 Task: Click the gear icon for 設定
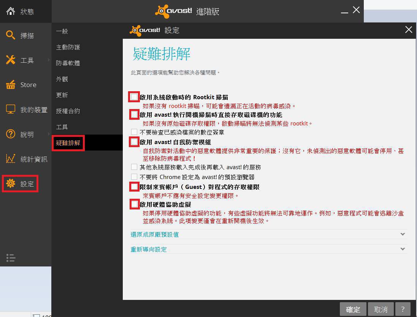click(x=11, y=184)
